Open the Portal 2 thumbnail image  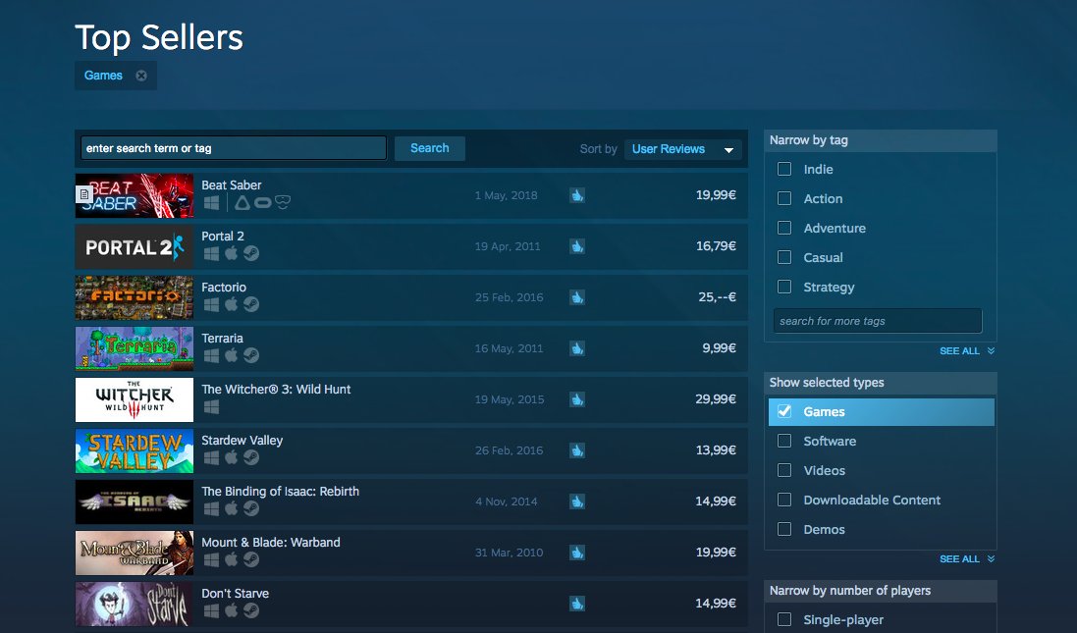(134, 247)
